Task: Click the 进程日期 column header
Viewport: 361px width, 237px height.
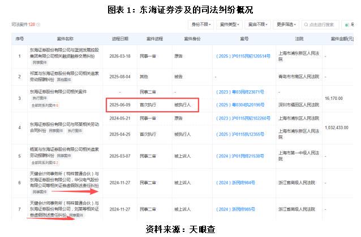Action: tap(120, 38)
